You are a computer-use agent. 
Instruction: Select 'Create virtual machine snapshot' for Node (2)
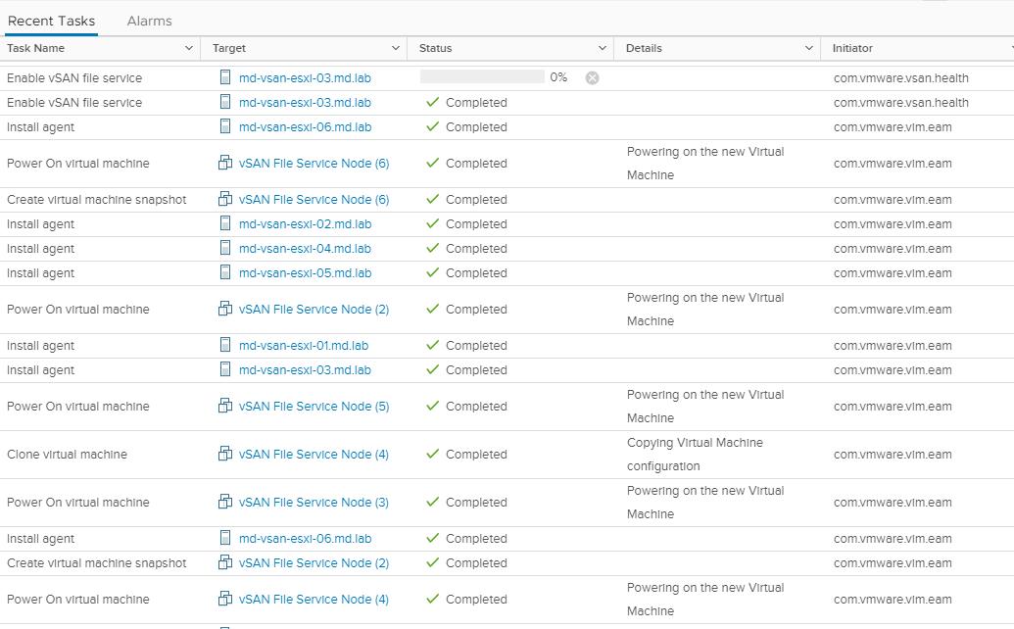(x=96, y=563)
